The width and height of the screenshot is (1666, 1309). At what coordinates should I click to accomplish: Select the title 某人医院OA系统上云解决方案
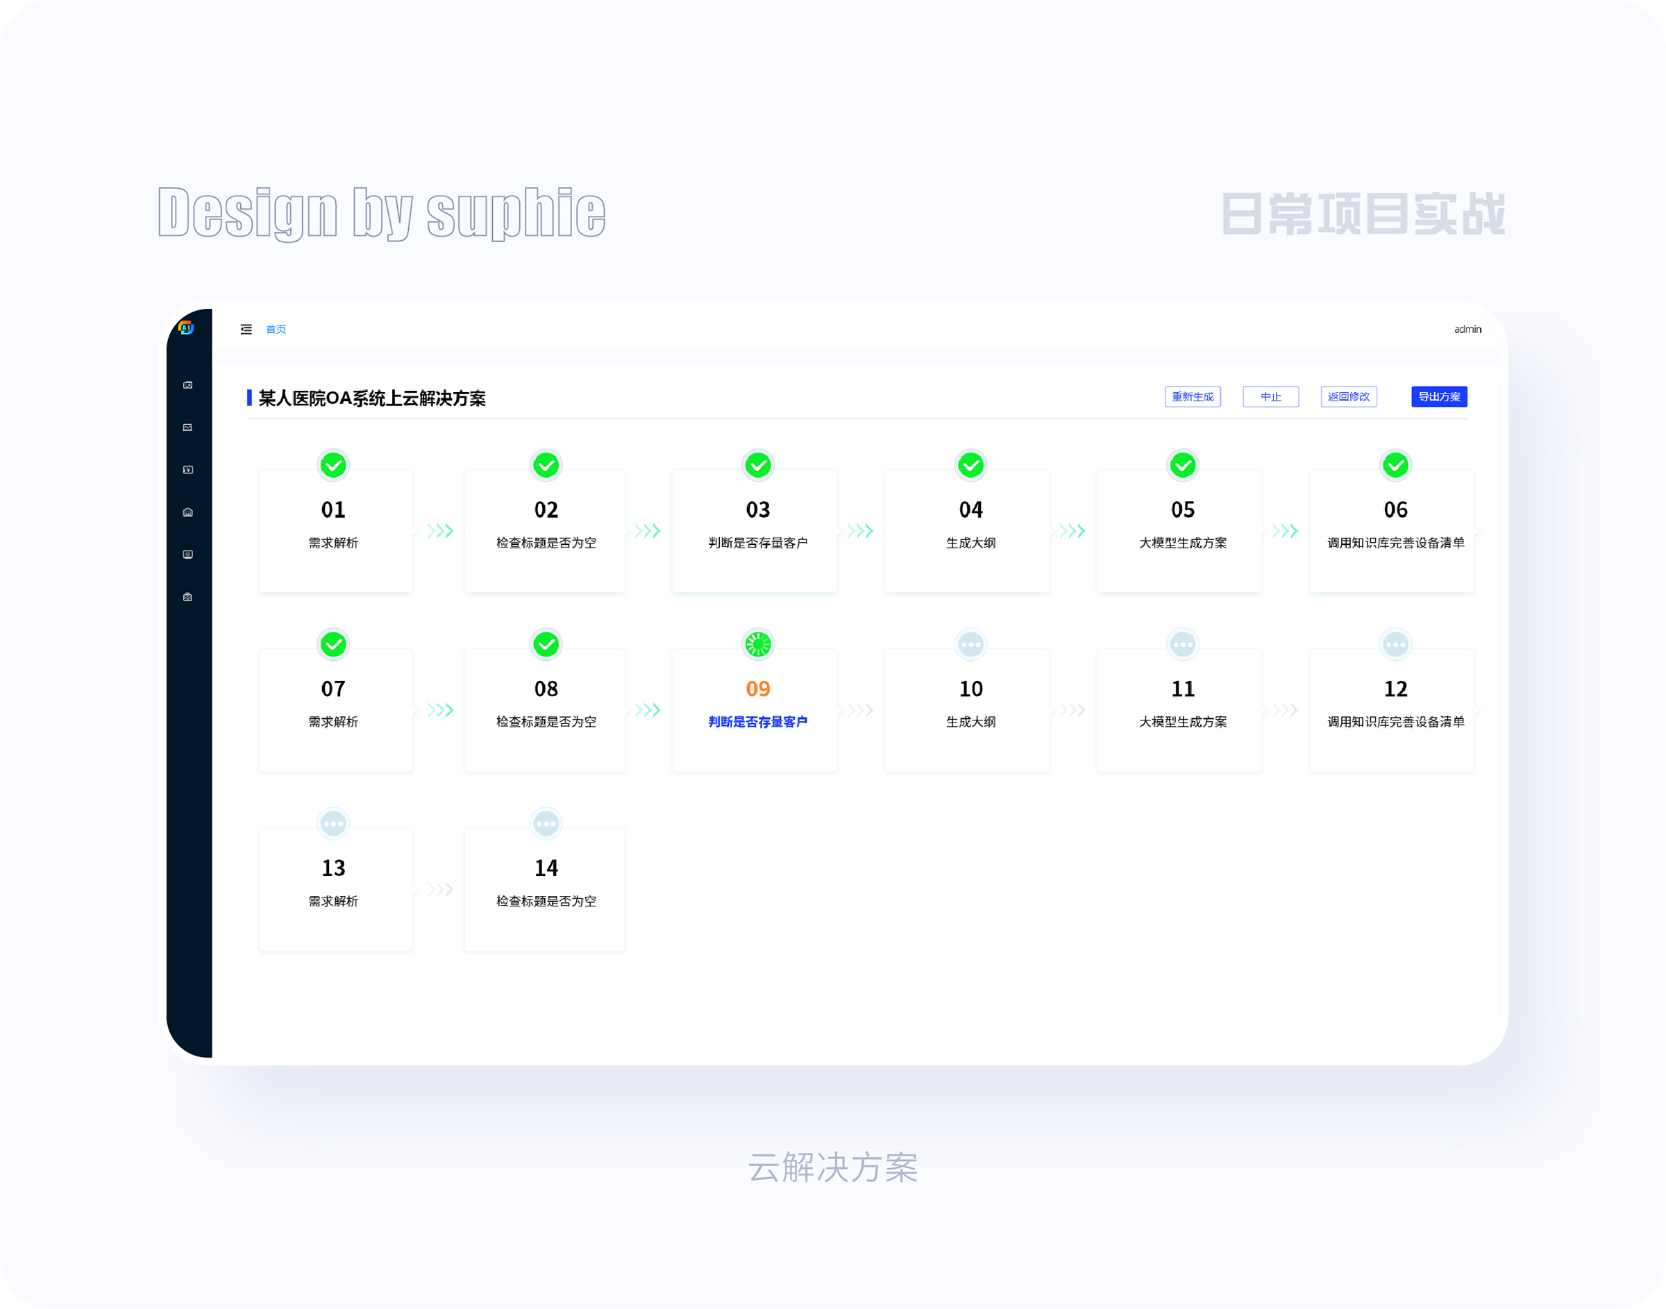(x=371, y=398)
